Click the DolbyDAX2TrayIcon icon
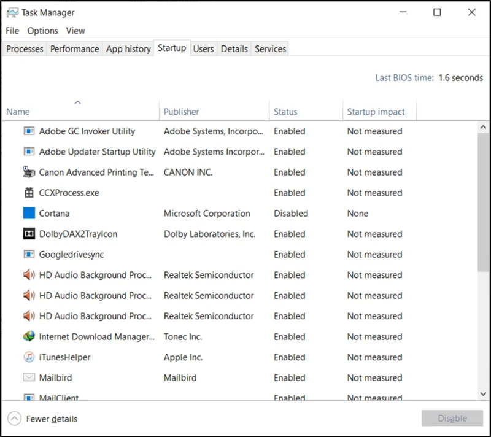Viewport: 491px width, 437px height. click(29, 234)
